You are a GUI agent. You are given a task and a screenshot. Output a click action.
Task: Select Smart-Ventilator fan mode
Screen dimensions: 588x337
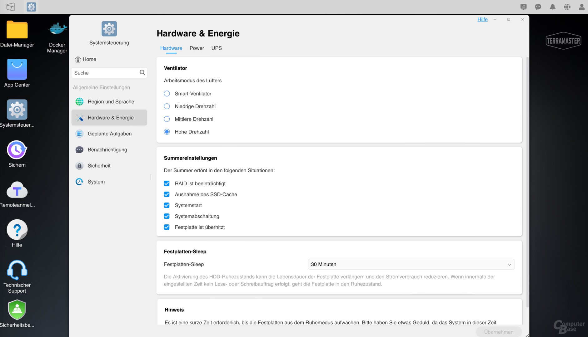167,94
